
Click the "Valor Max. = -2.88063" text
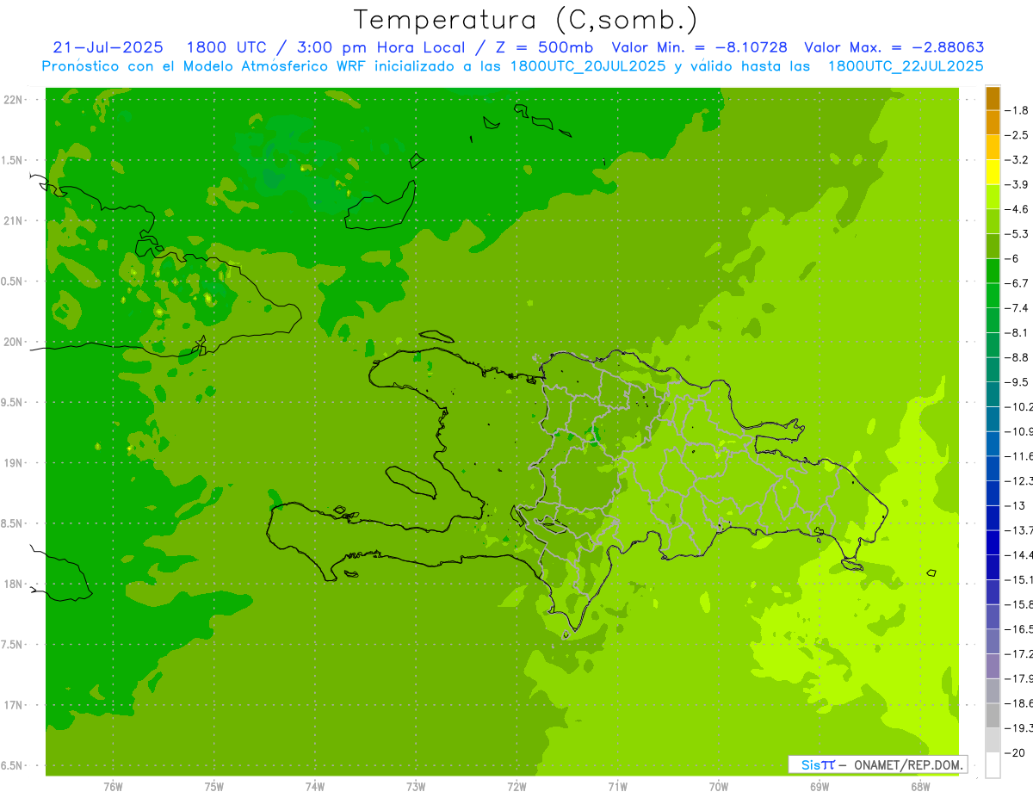click(894, 47)
